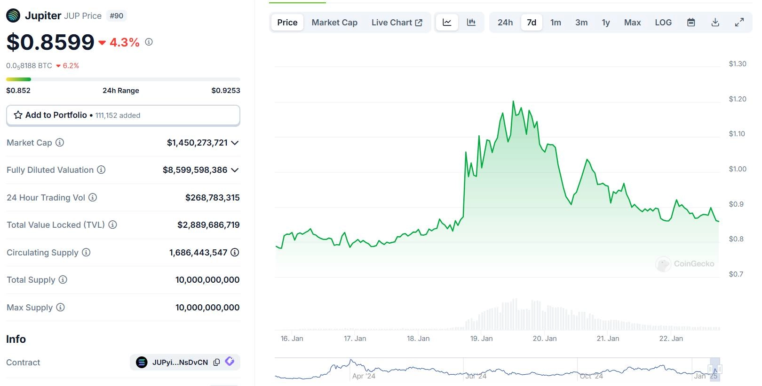Click the JUPyi...NsDvCN contract address
Screen dimensions: 762x386
pyautogui.click(x=180, y=362)
